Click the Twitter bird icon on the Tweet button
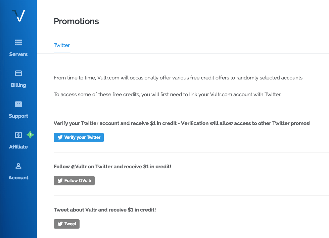This screenshot has height=238, width=329. 60,224
